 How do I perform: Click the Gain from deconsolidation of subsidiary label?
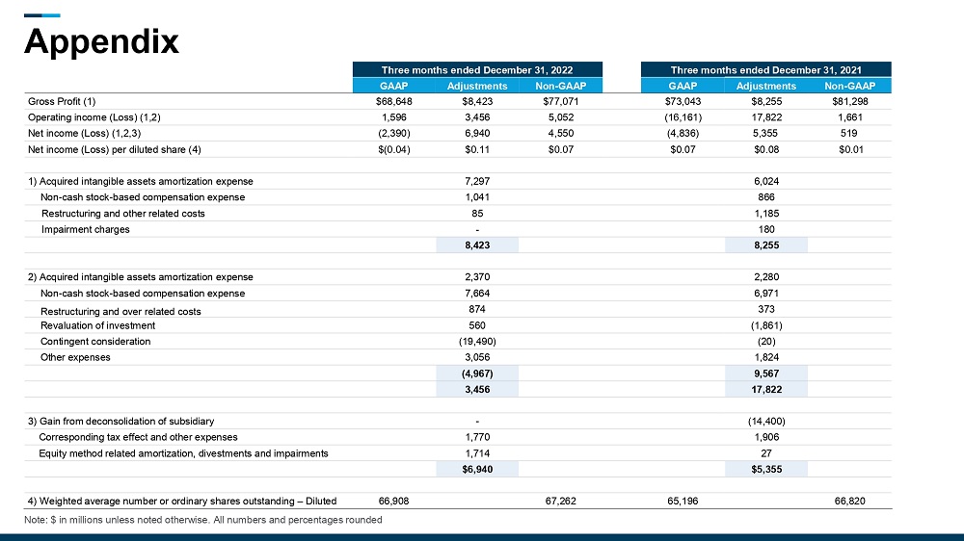(x=120, y=422)
